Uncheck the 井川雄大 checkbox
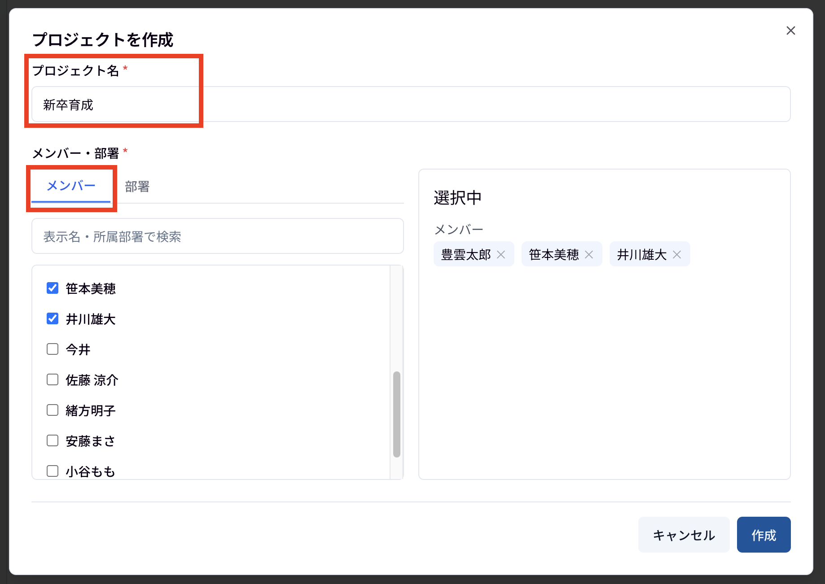Viewport: 825px width, 584px height. pos(53,318)
